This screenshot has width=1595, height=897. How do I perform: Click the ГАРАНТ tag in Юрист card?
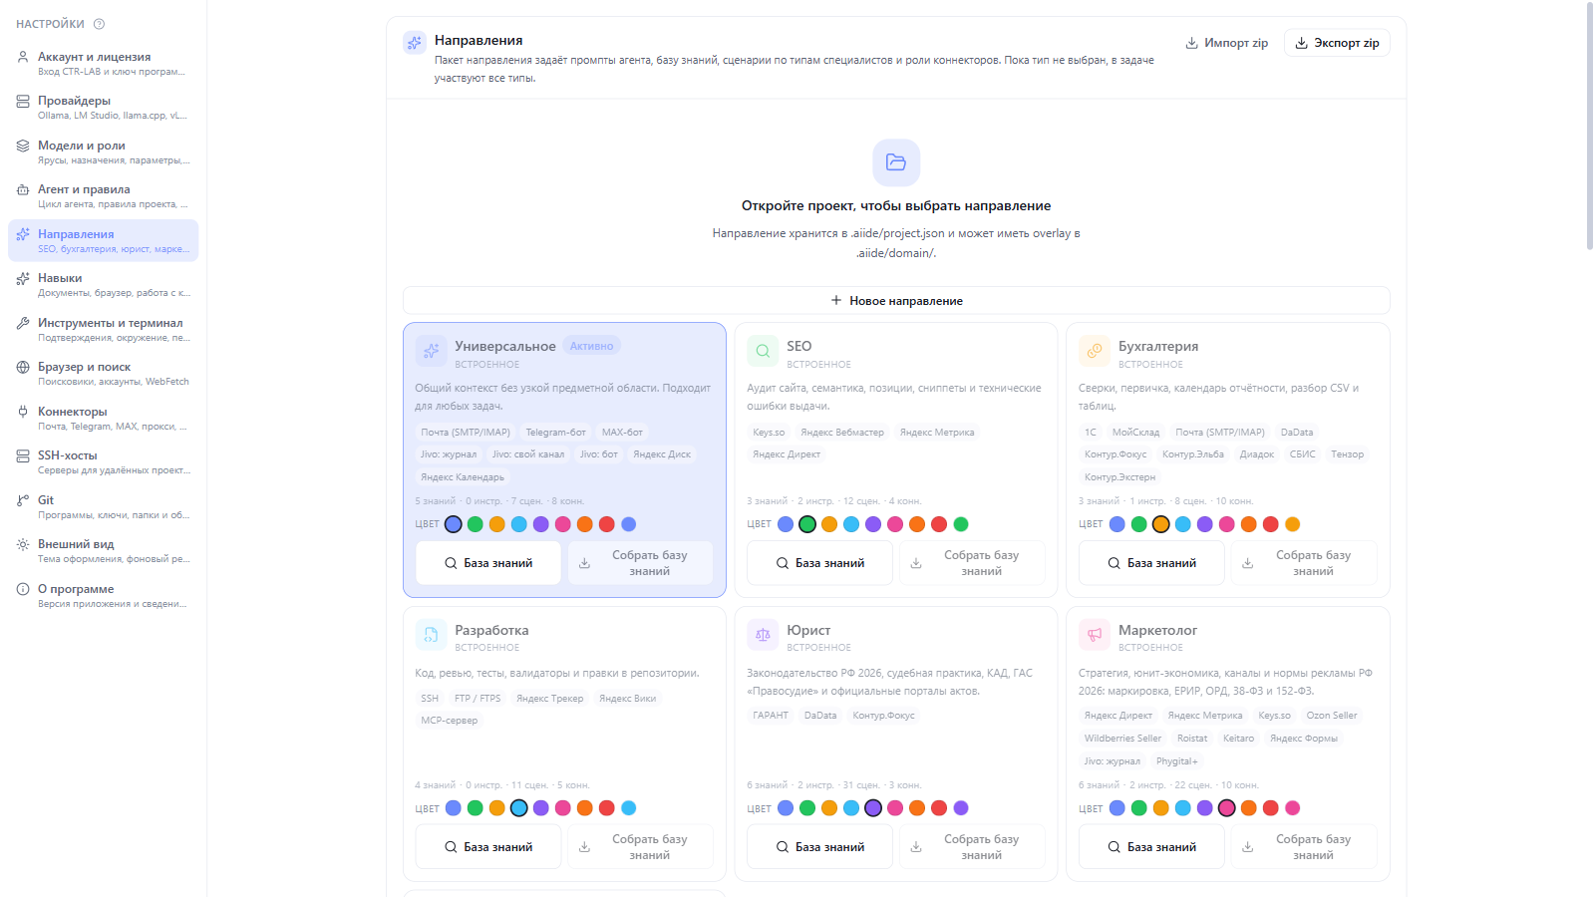(771, 716)
